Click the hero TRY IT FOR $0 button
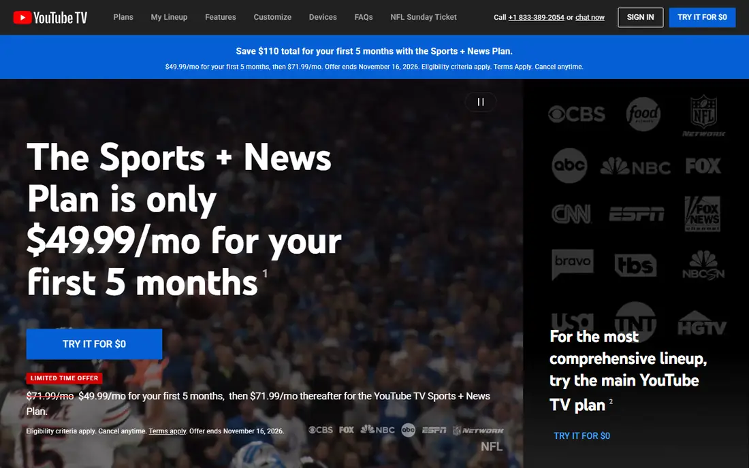This screenshot has height=468, width=749. click(x=94, y=344)
